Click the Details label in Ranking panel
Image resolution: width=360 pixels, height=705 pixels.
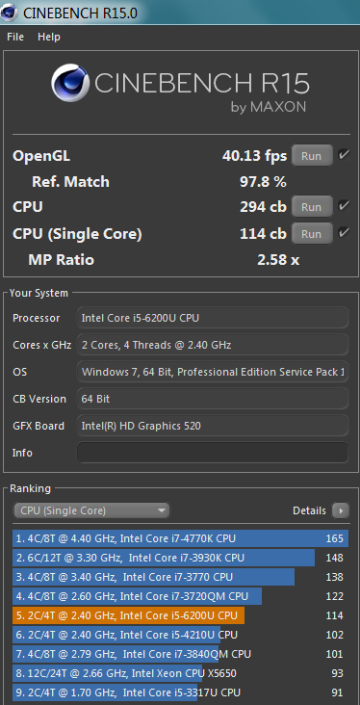click(309, 510)
